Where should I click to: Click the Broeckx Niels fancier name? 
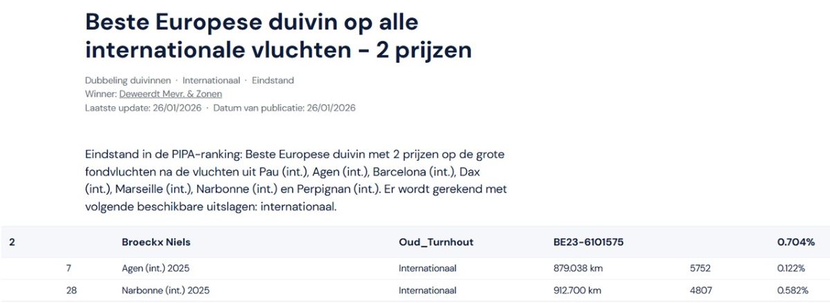[156, 242]
